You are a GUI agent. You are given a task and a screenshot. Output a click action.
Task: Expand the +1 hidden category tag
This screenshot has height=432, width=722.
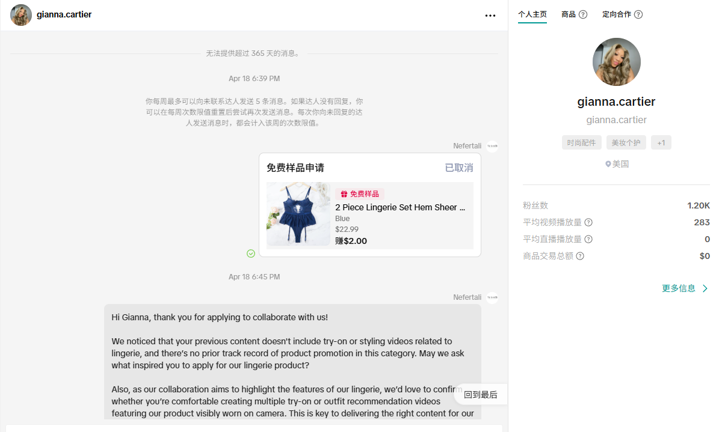pos(661,142)
